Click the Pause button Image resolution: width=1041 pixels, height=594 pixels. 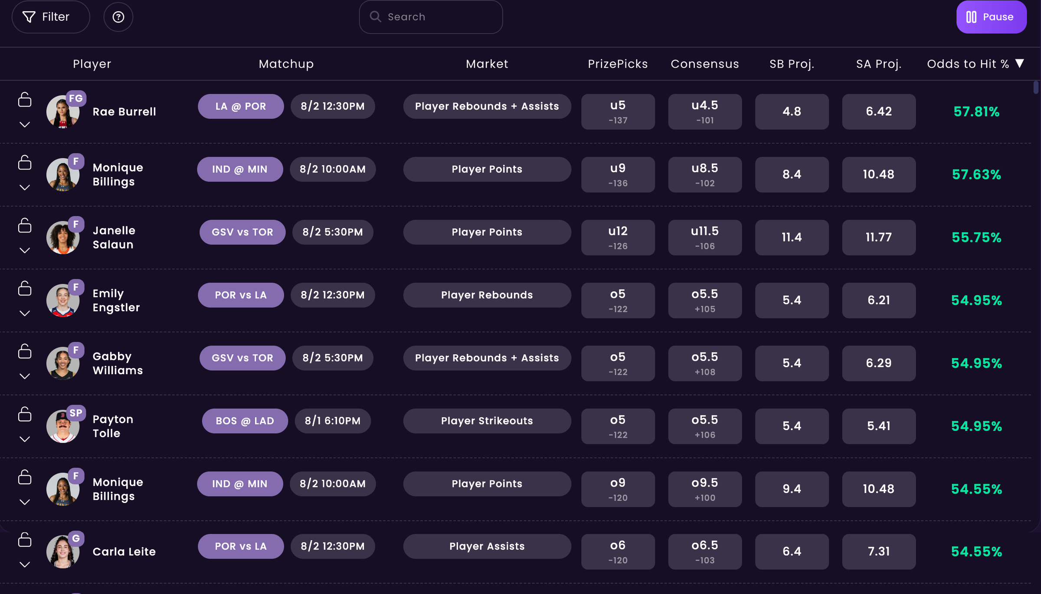pyautogui.click(x=991, y=17)
